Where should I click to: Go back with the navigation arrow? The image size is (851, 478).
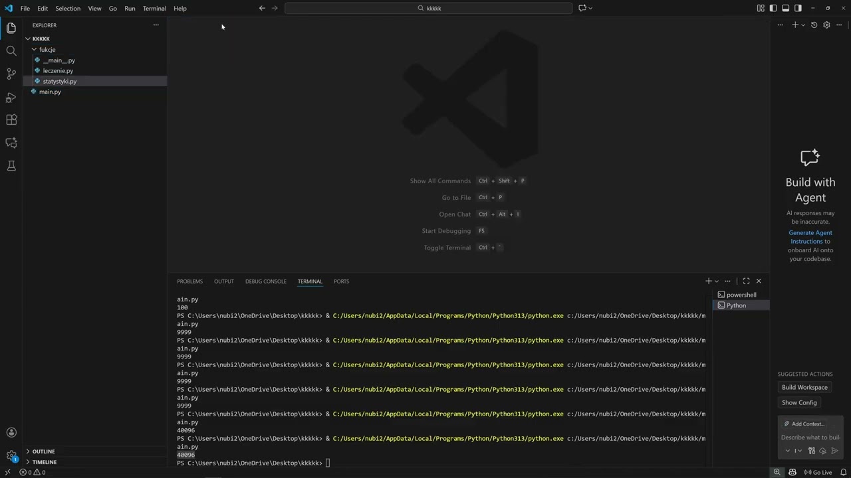click(262, 8)
